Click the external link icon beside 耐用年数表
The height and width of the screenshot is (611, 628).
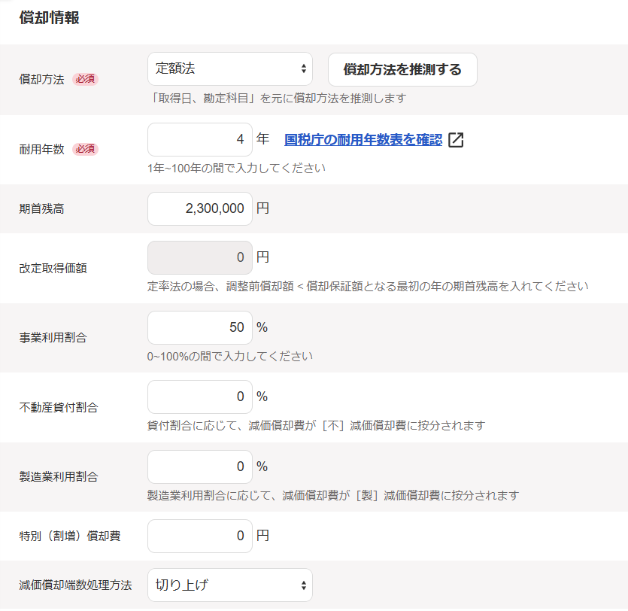[456, 140]
